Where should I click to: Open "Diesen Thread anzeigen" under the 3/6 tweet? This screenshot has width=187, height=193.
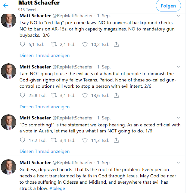(45, 55)
